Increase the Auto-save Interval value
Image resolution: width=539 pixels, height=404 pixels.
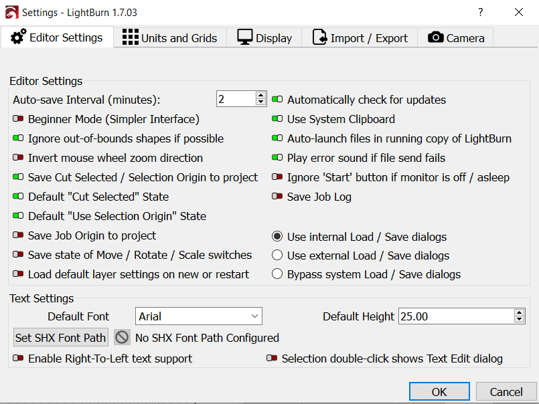pos(261,95)
